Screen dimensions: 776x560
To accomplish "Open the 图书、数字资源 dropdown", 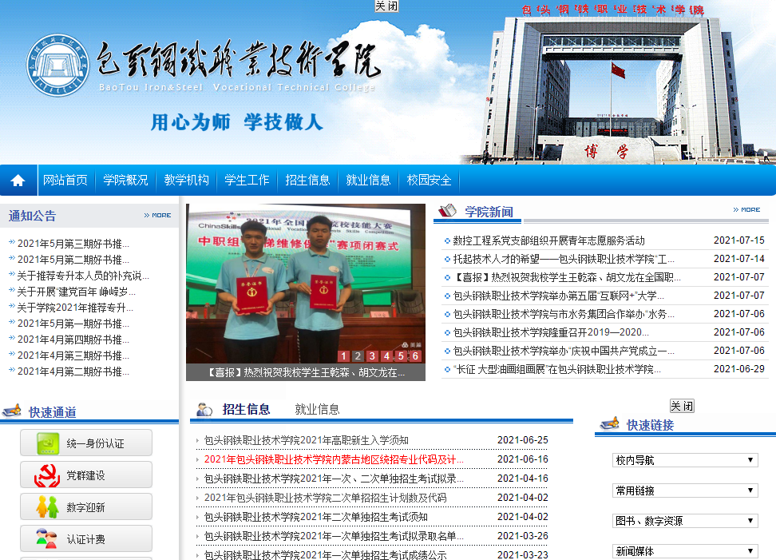I will (685, 521).
